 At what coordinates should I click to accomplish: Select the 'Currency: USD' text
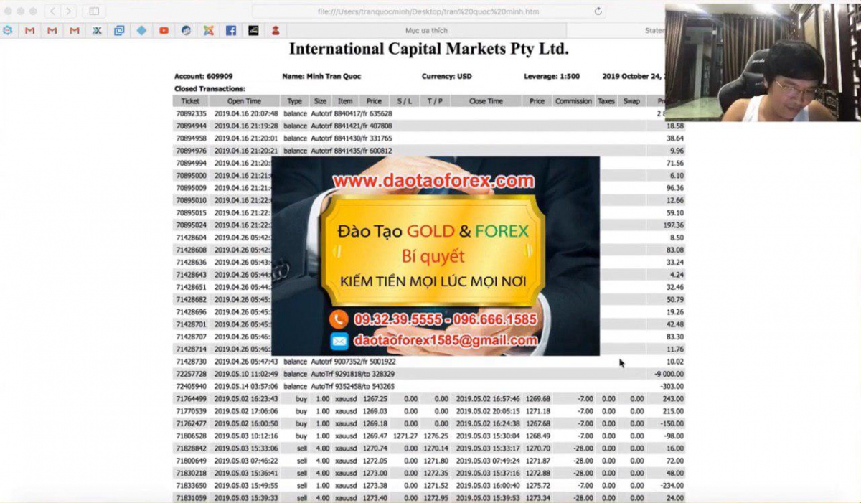coord(447,76)
